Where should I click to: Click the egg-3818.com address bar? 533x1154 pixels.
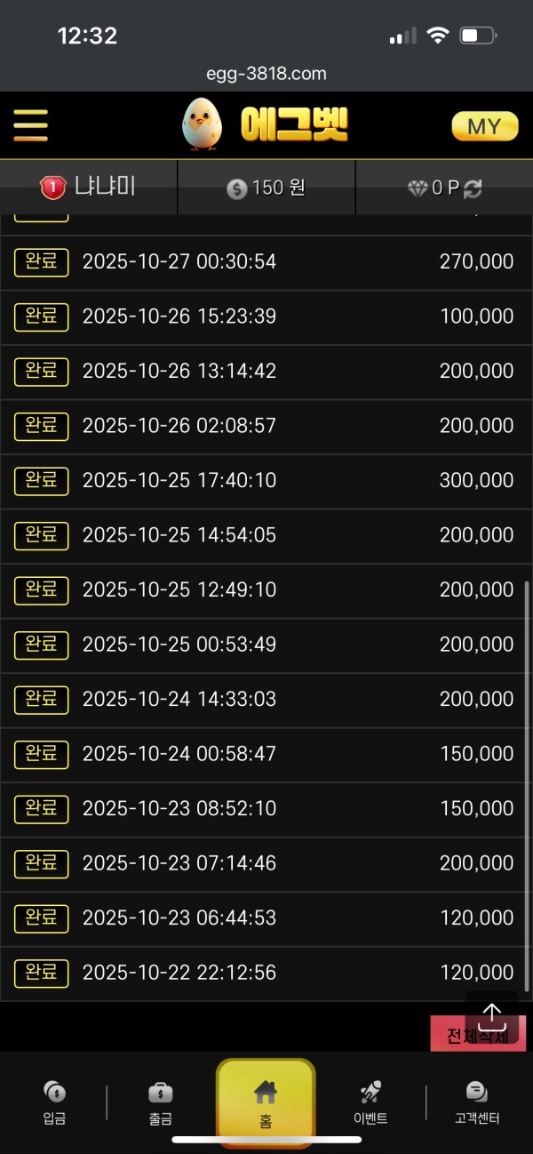pos(266,74)
